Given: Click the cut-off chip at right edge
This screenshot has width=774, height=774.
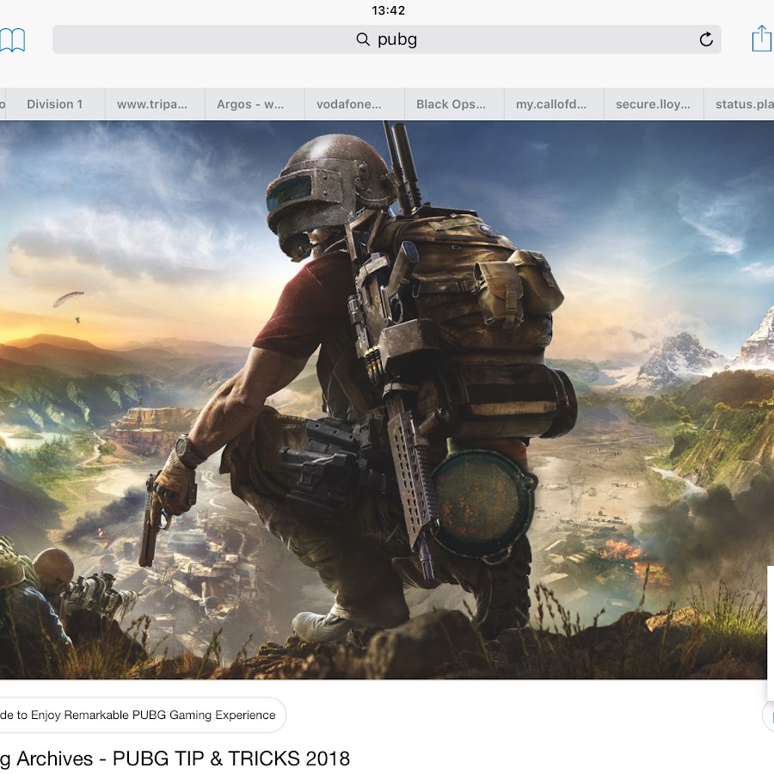Looking at the screenshot, I should pos(768,715).
